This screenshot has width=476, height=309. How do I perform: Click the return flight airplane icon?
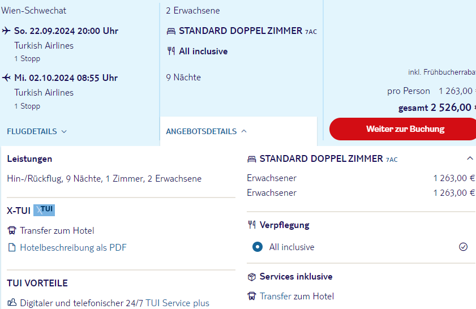(6, 78)
